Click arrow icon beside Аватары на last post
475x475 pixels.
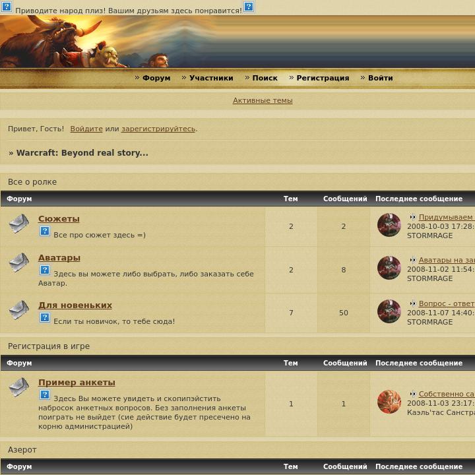click(x=412, y=260)
